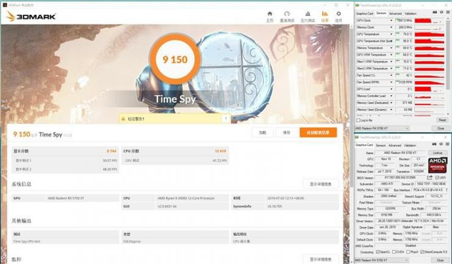Click GPU-Z Sensors window title bar icon

[x=357, y=5]
